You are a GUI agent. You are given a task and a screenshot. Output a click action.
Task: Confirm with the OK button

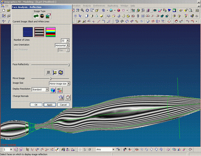pyautogui.click(x=36, y=105)
